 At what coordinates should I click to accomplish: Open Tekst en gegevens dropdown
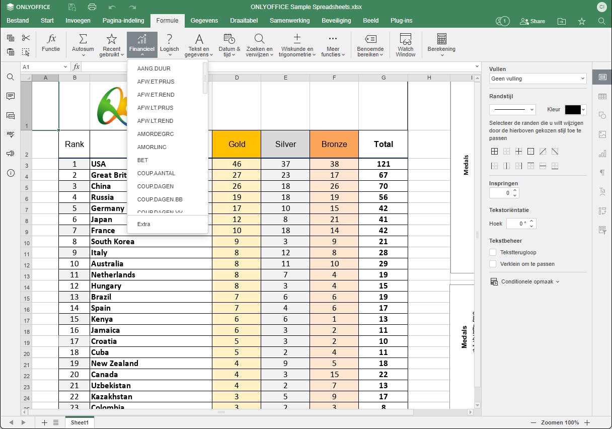199,45
